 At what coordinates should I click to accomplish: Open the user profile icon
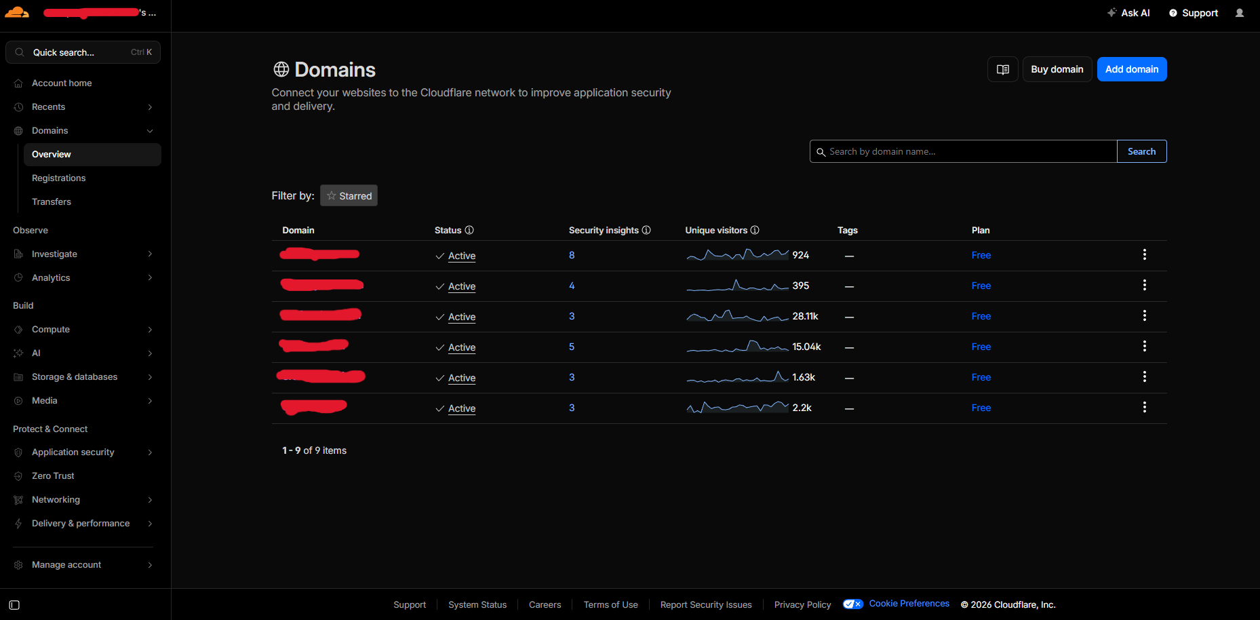(x=1240, y=13)
